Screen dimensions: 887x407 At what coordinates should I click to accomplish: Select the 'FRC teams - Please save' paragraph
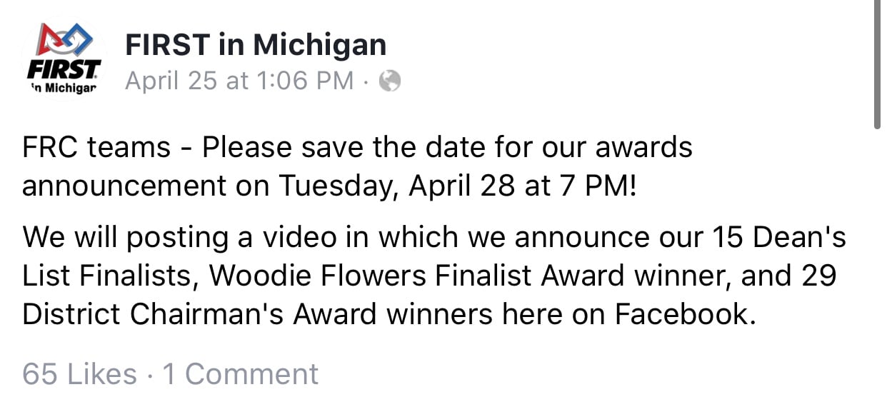[x=358, y=166]
